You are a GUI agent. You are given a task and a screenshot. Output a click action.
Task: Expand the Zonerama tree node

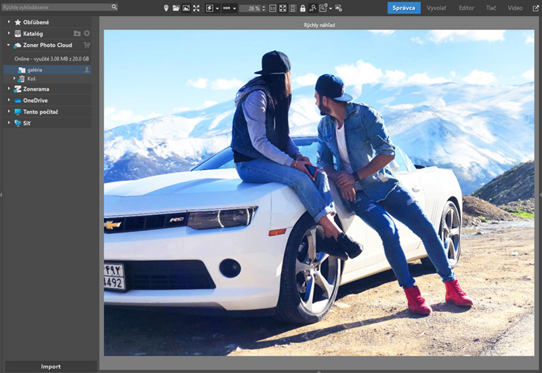[x=9, y=89]
